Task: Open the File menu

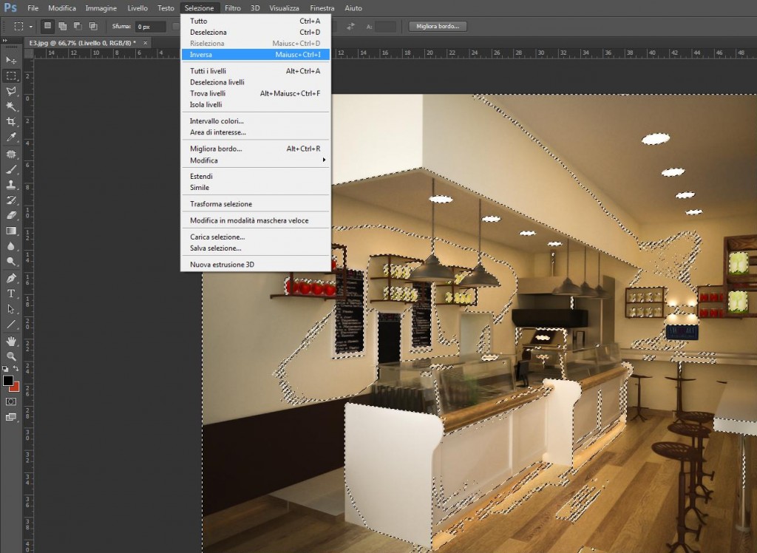Action: 33,8
